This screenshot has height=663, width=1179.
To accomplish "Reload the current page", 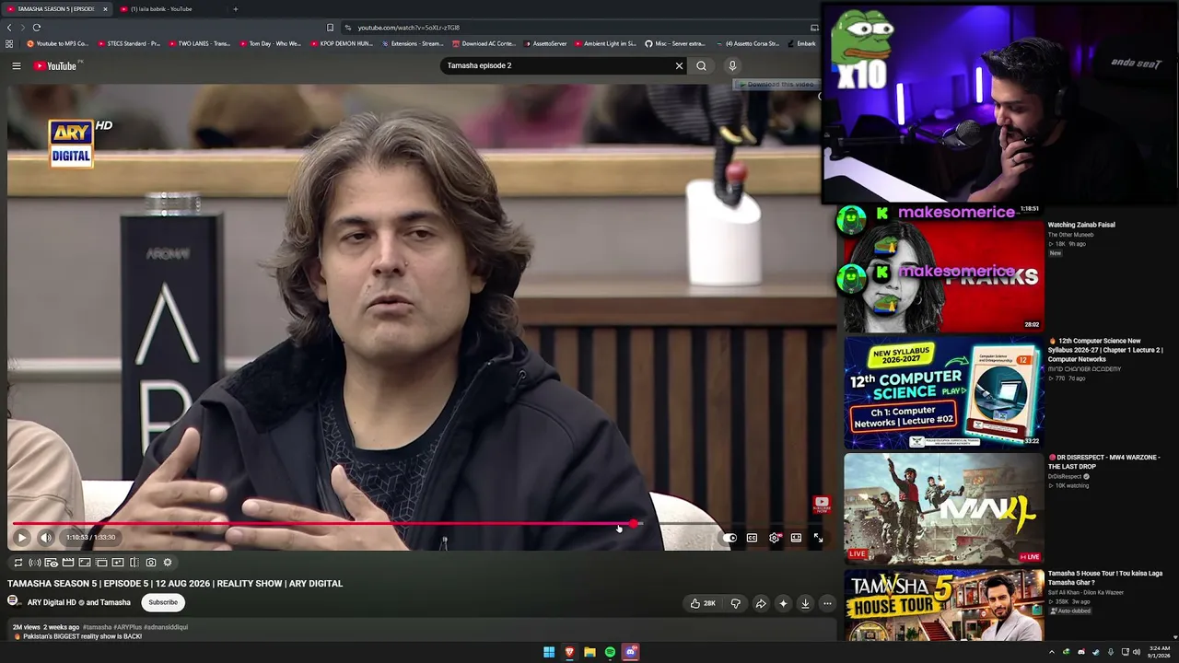I will pos(37,28).
